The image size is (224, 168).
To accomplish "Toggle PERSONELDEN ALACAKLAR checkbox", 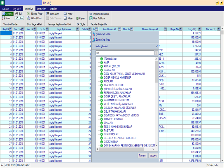I will 101,93.
